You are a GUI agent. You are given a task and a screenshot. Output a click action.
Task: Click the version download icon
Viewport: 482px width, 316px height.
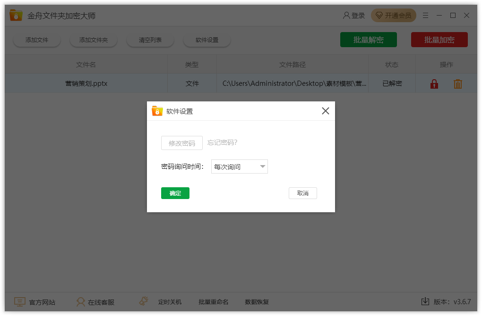click(425, 301)
